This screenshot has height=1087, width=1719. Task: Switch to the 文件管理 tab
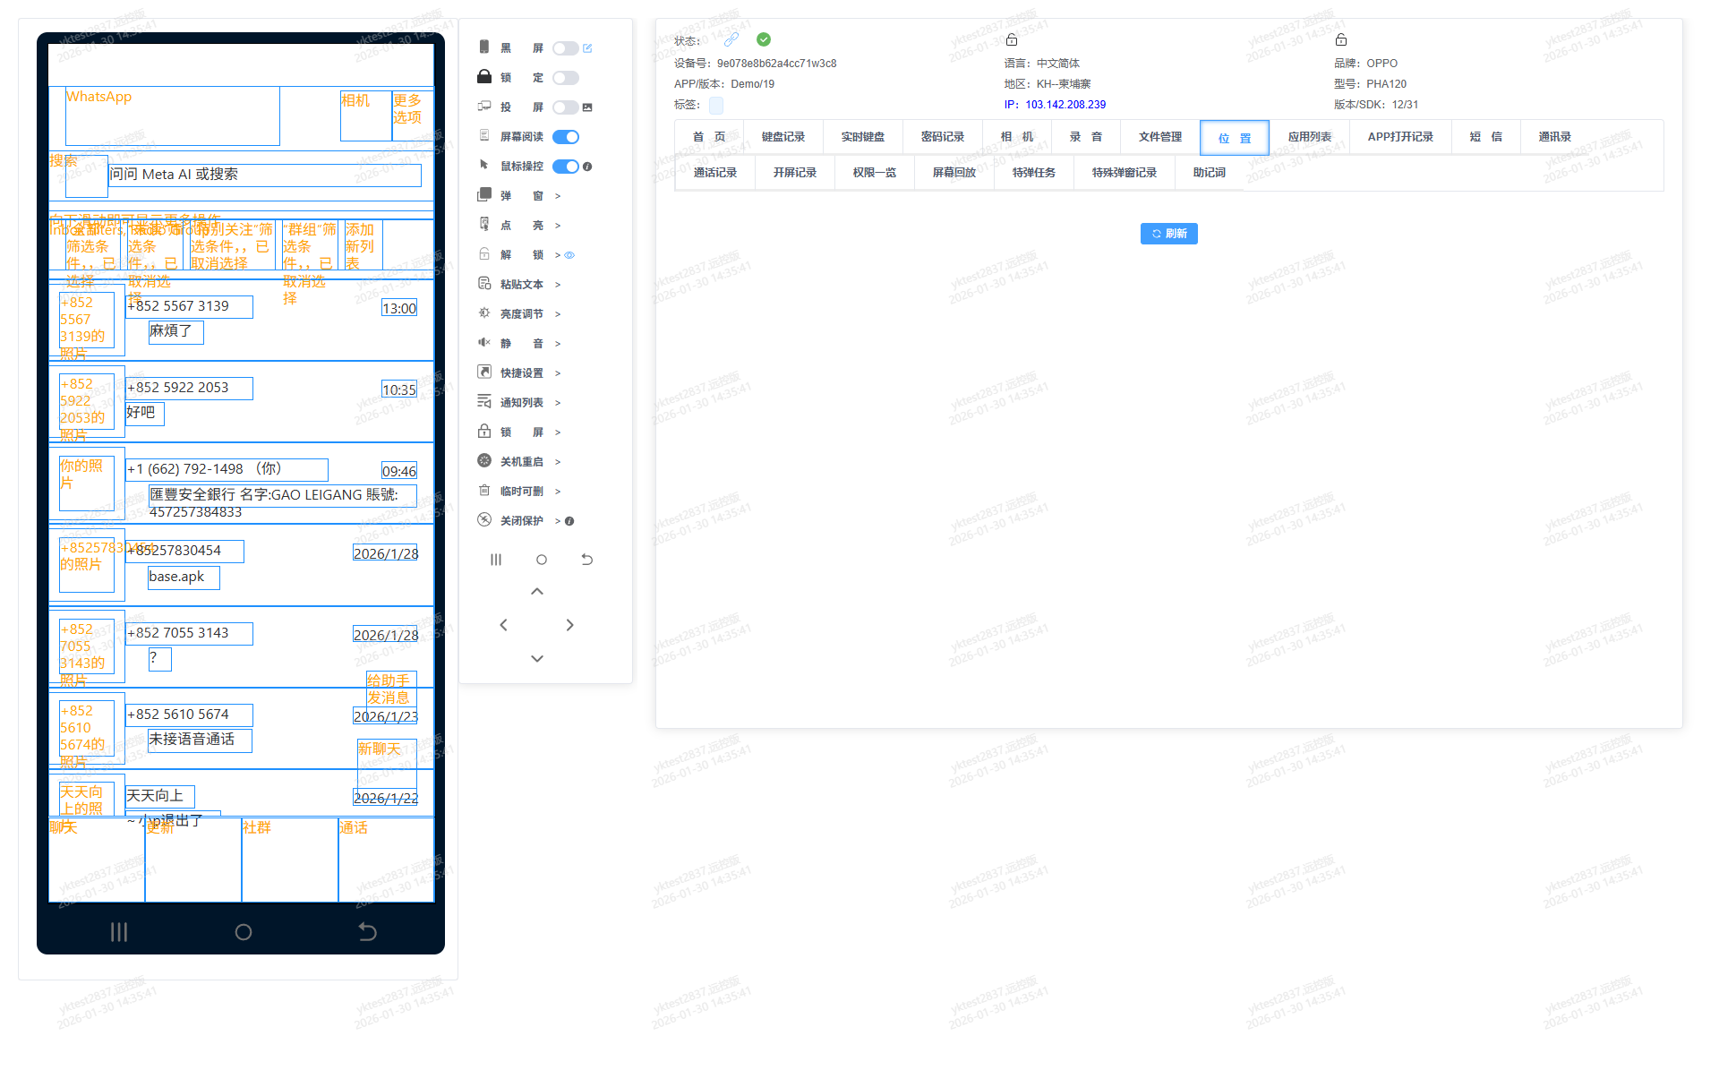click(1160, 137)
